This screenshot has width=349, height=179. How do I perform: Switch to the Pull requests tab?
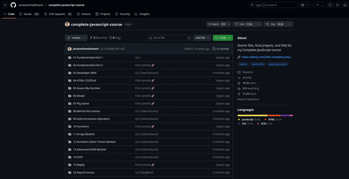click(58, 14)
